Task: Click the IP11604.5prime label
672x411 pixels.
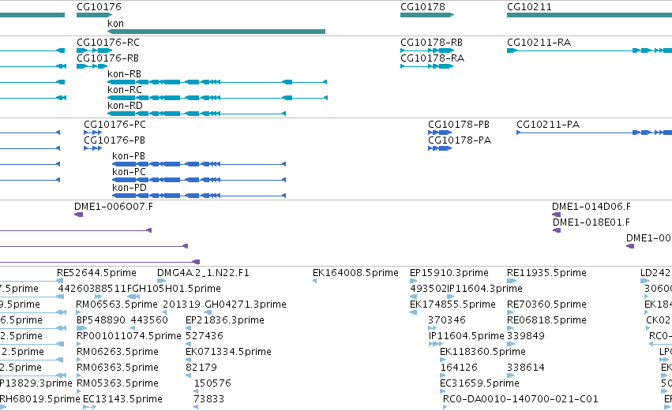Action: pyautogui.click(x=466, y=336)
